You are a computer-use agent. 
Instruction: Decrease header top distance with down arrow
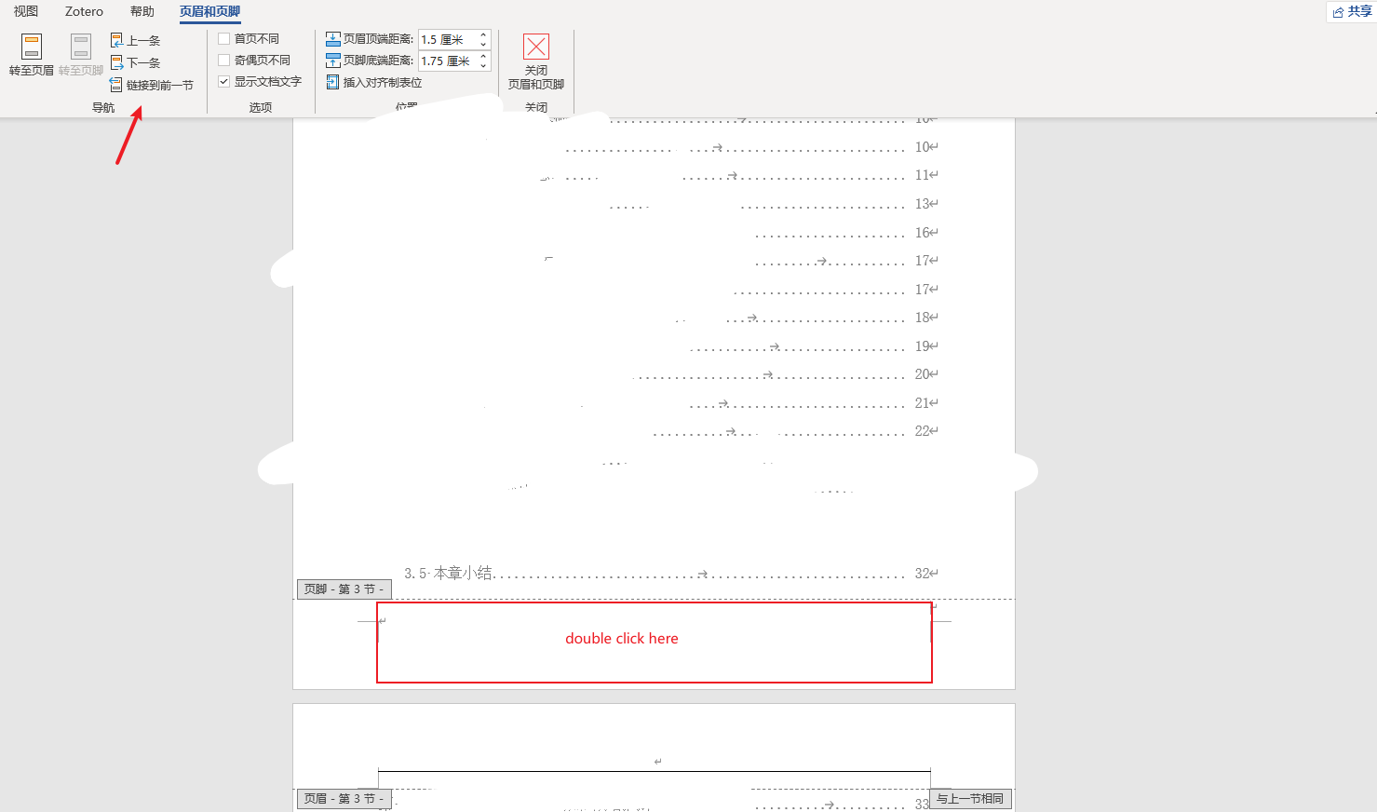[483, 44]
